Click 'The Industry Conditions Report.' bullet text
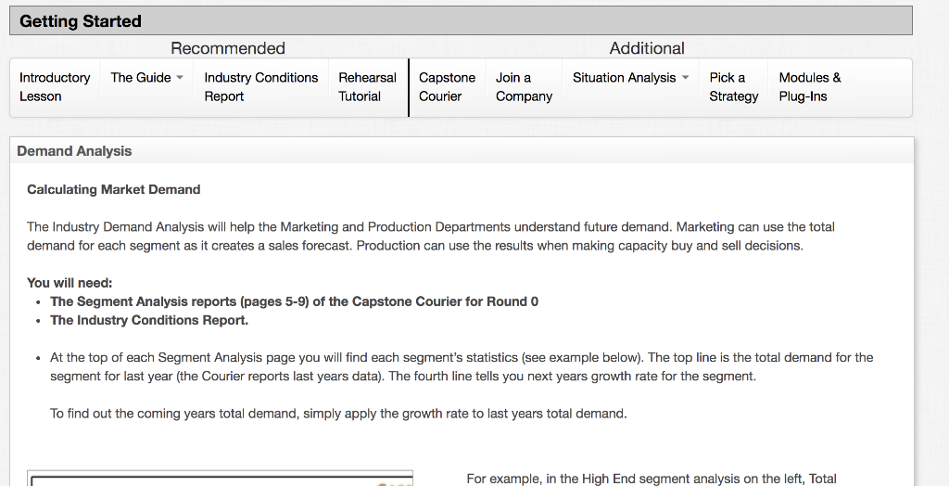This screenshot has width=949, height=486. pos(149,320)
